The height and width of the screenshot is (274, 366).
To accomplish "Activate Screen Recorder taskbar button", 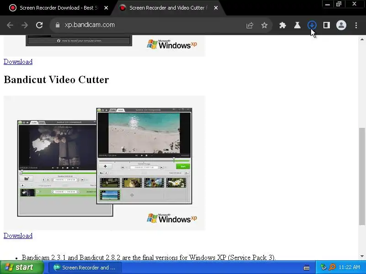I will click(x=85, y=268).
